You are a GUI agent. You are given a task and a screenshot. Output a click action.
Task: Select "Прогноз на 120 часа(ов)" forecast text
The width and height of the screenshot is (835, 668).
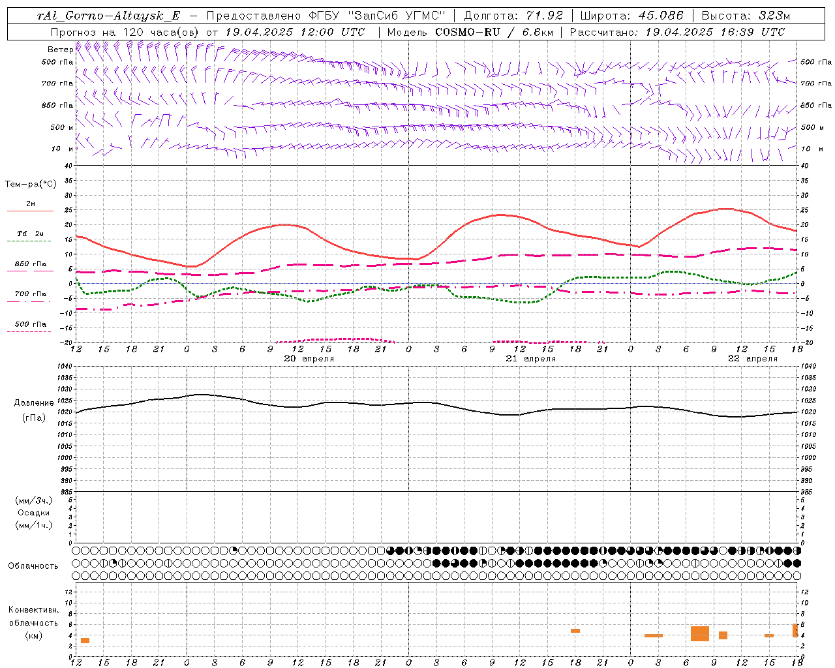(126, 32)
